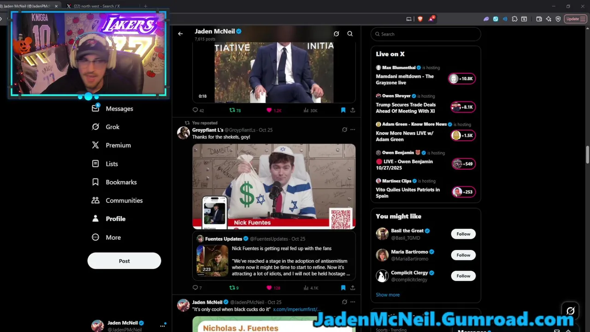The width and height of the screenshot is (590, 332).
Task: Click the search magnifier in profile header
Action: click(x=350, y=34)
